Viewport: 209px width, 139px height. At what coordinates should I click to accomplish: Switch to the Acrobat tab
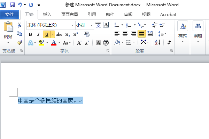tap(168, 14)
